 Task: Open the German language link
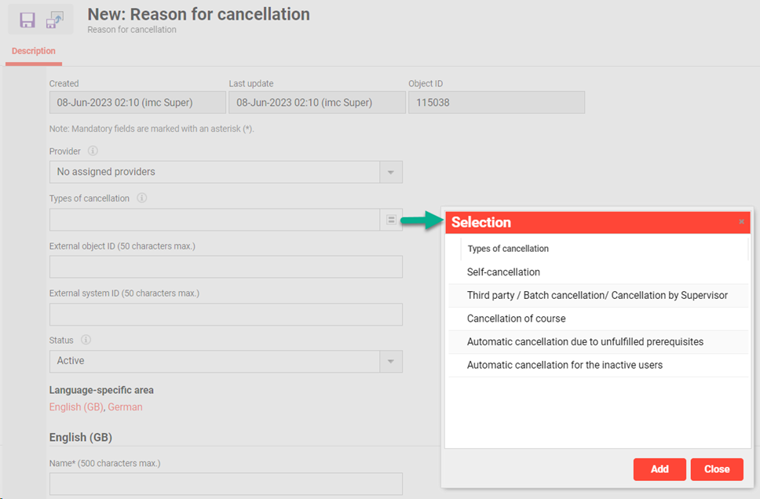126,407
